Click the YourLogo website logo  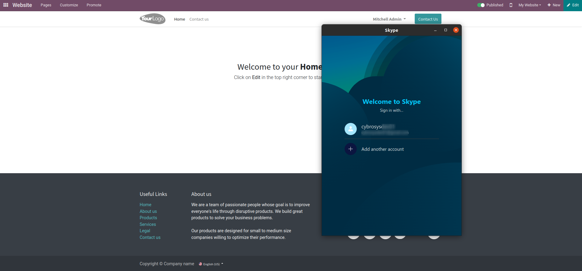pos(152,19)
